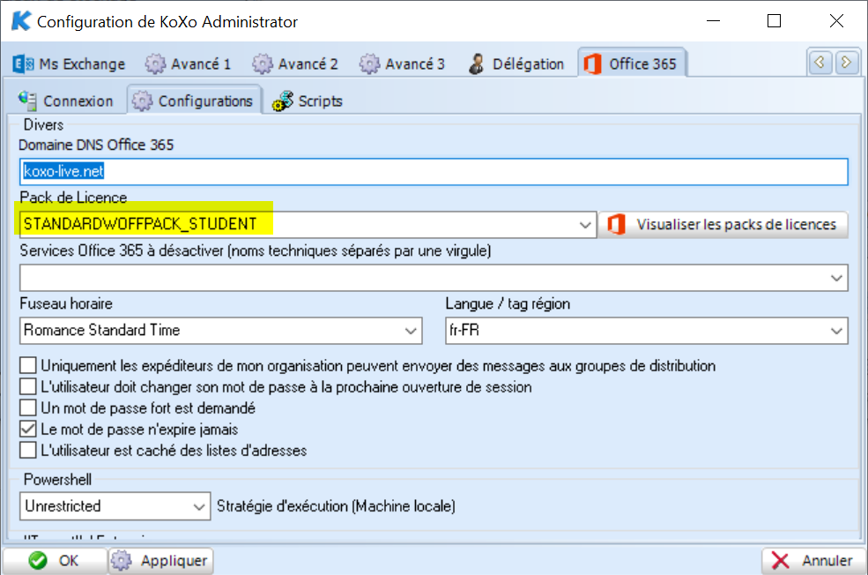The height and width of the screenshot is (575, 868).
Task: Open the Délégation tab
Action: [516, 64]
